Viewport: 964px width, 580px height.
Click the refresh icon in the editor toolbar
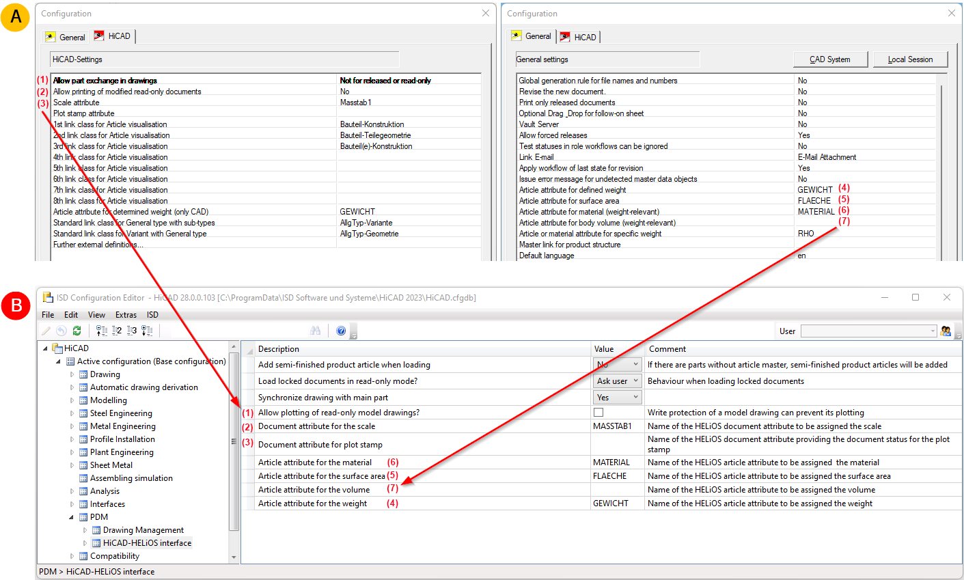[77, 331]
